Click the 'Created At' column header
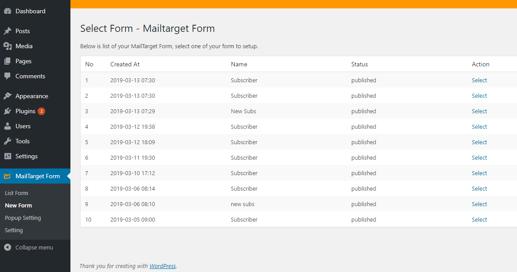This screenshot has height=272, width=517. tap(125, 64)
